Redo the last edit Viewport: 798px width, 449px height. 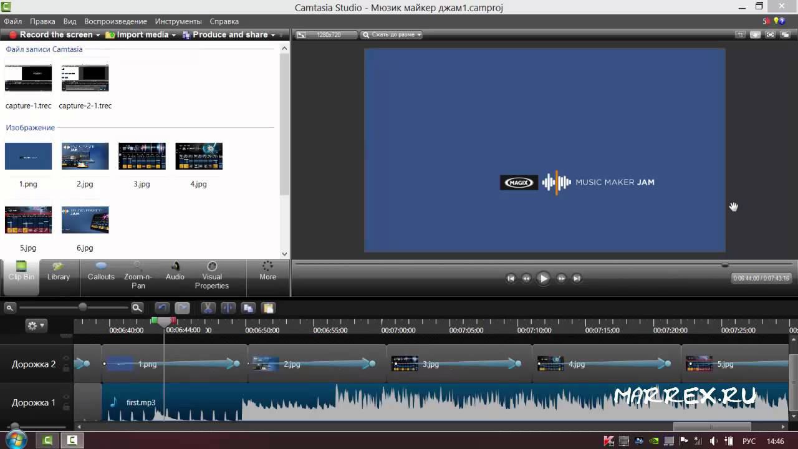point(182,308)
